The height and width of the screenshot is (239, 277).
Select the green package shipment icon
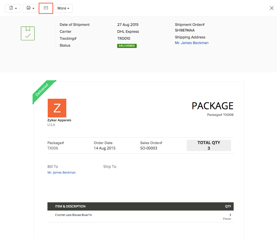(27, 33)
